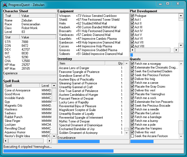
Task: Select quest Seek the Enchanted Diadem
Action: pyautogui.click(x=154, y=71)
